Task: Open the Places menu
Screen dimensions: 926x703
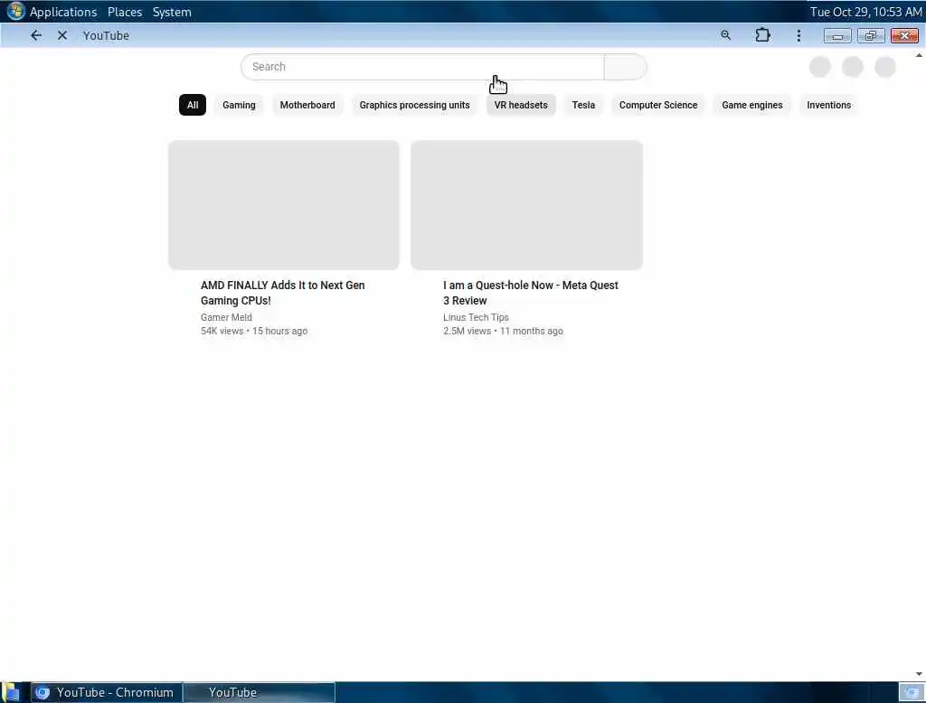Action: [x=125, y=12]
